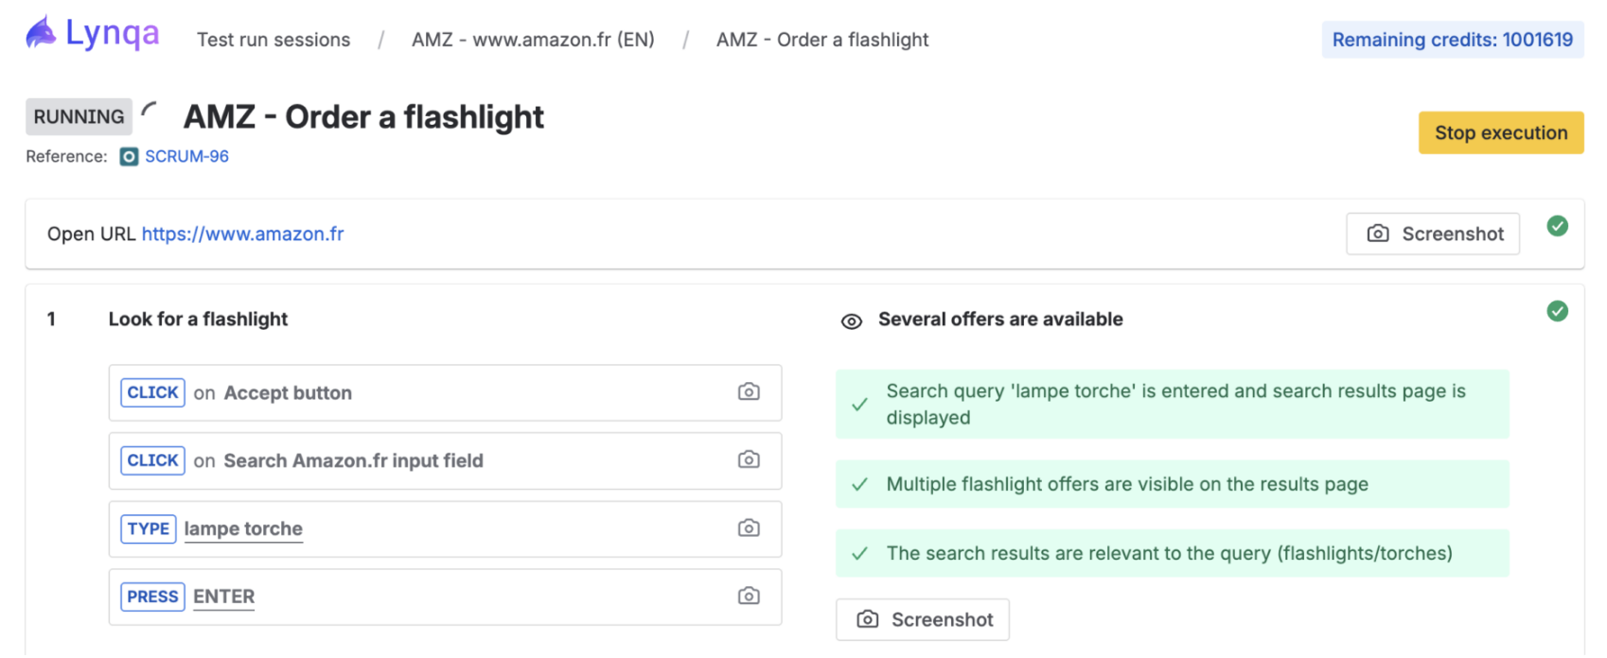The height and width of the screenshot is (658, 1607).
Task: Click green check status of Open URL step
Action: click(1557, 226)
